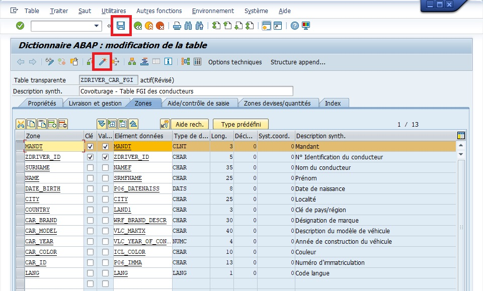The image size is (483, 291).
Task: Click the Insert row icon
Action: [x=52, y=124]
